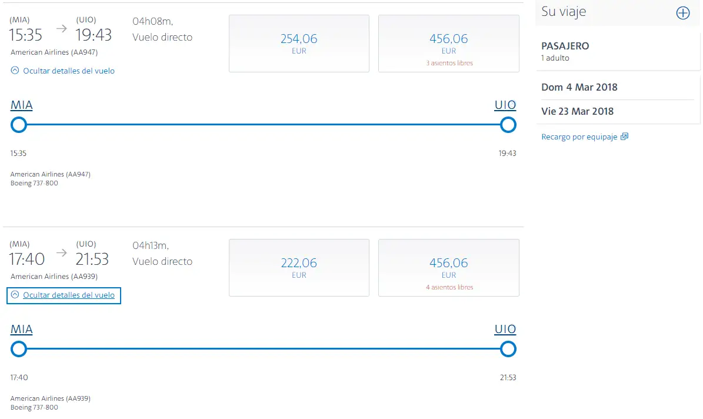703x419 pixels.
Task: Collapse flight details for AA947
Action: [x=63, y=71]
